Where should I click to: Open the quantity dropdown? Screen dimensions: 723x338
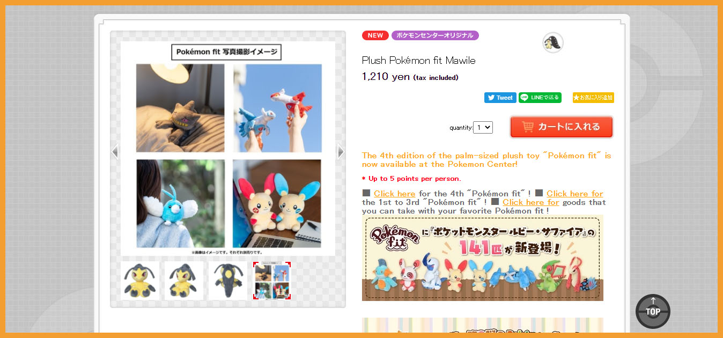point(483,127)
